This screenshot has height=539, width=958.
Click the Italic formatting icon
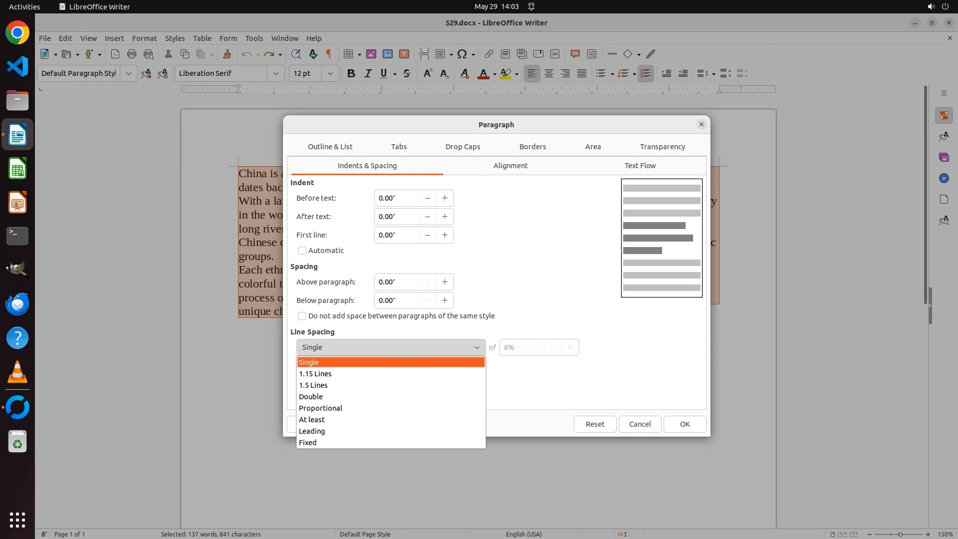pyautogui.click(x=368, y=74)
